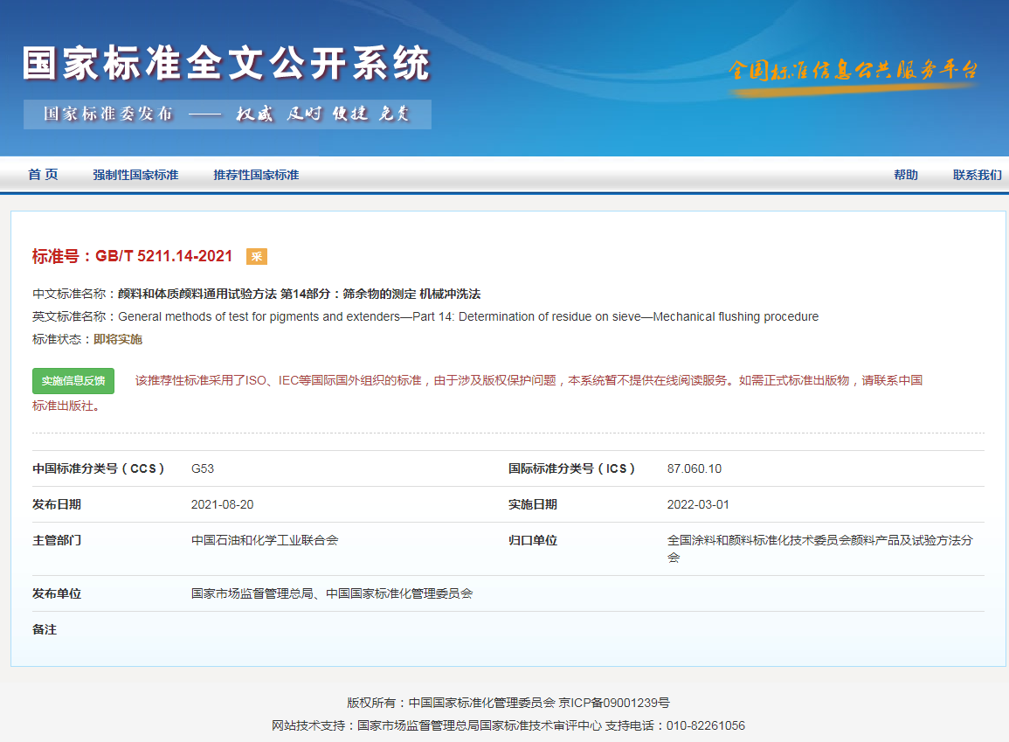Screen dimensions: 1009x742
Task: Click the 主管部门 label
Action: [x=57, y=540]
